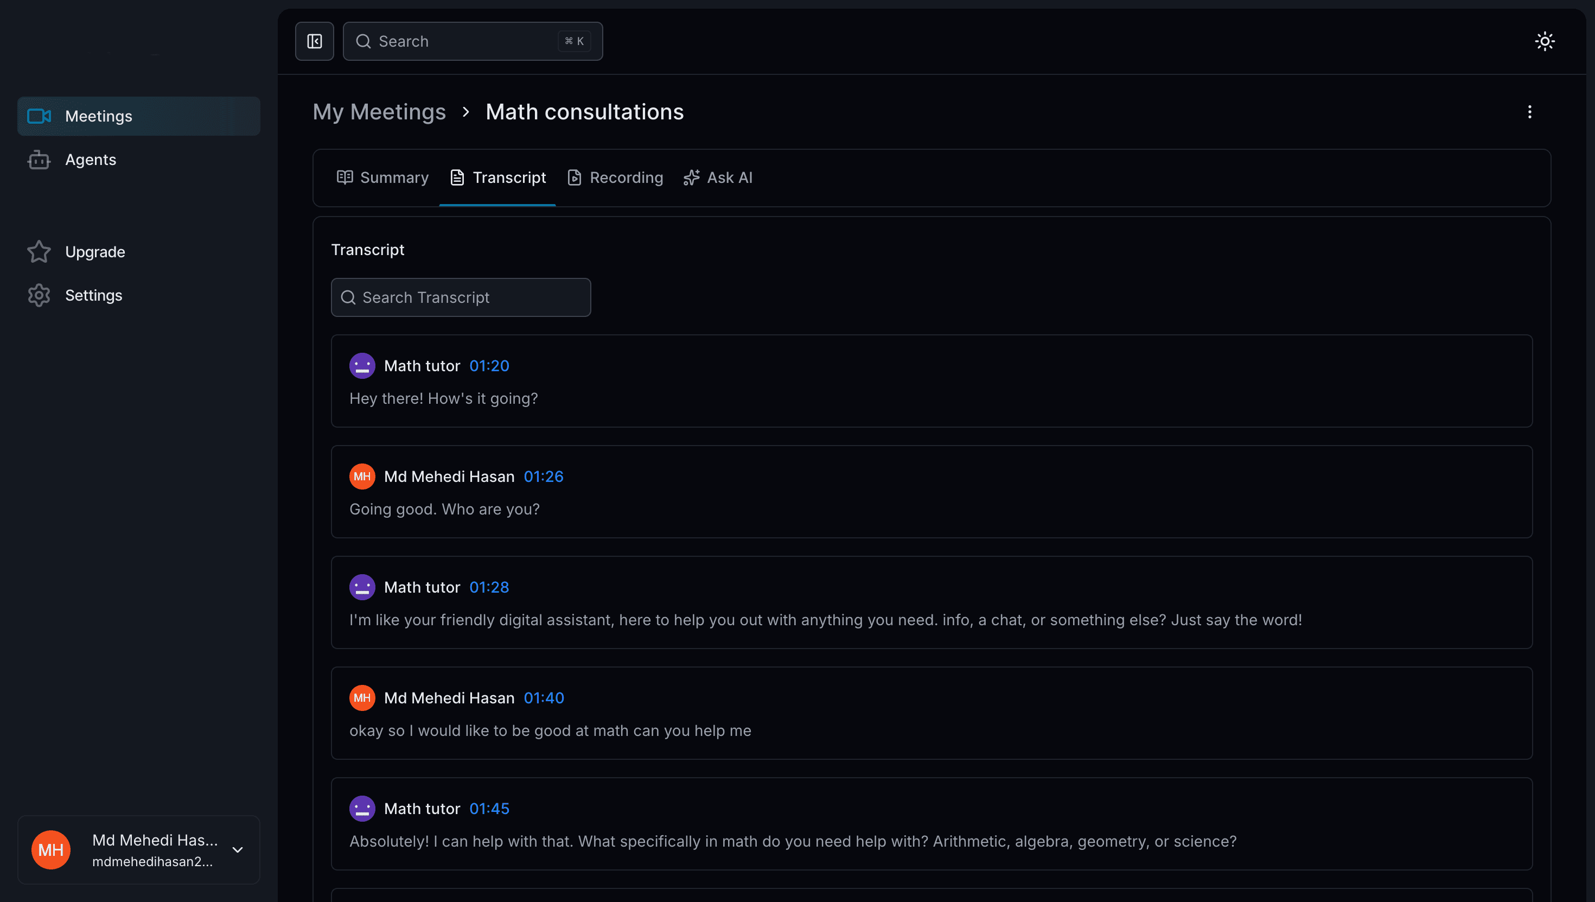Click Math tutor avatar at 01:45
The image size is (1595, 902).
click(362, 809)
